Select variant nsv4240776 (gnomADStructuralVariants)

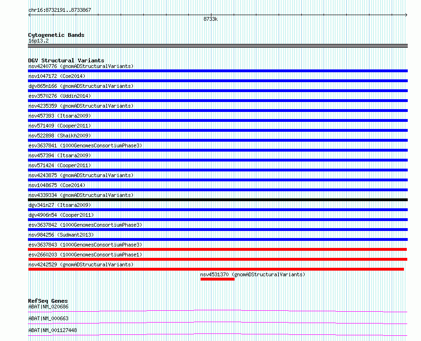point(81,66)
